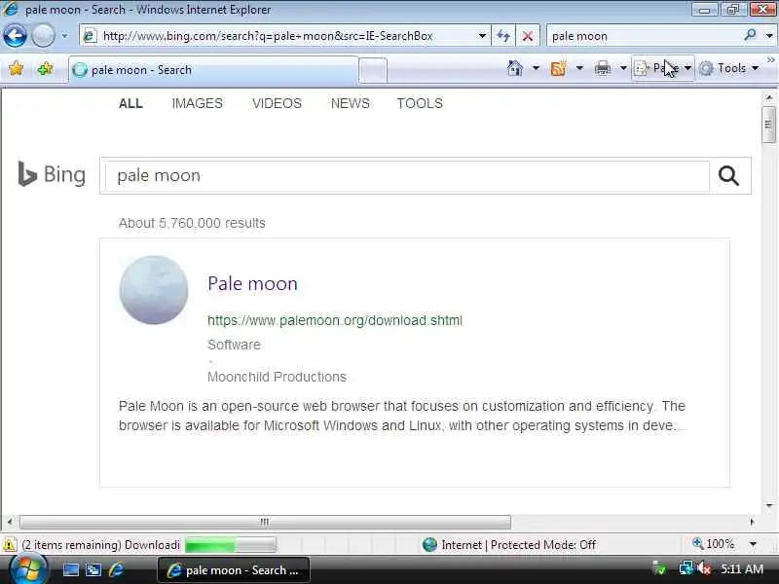Open the search provider options dropdown
This screenshot has height=584, width=779.
(x=769, y=36)
